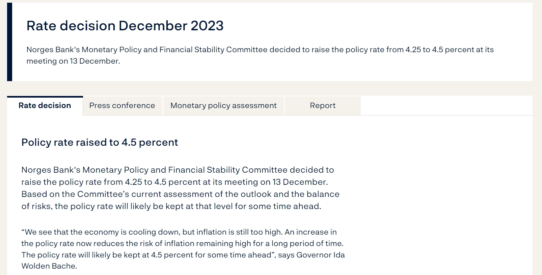
Task: Switch to the Press conference tab
Action: 122,106
